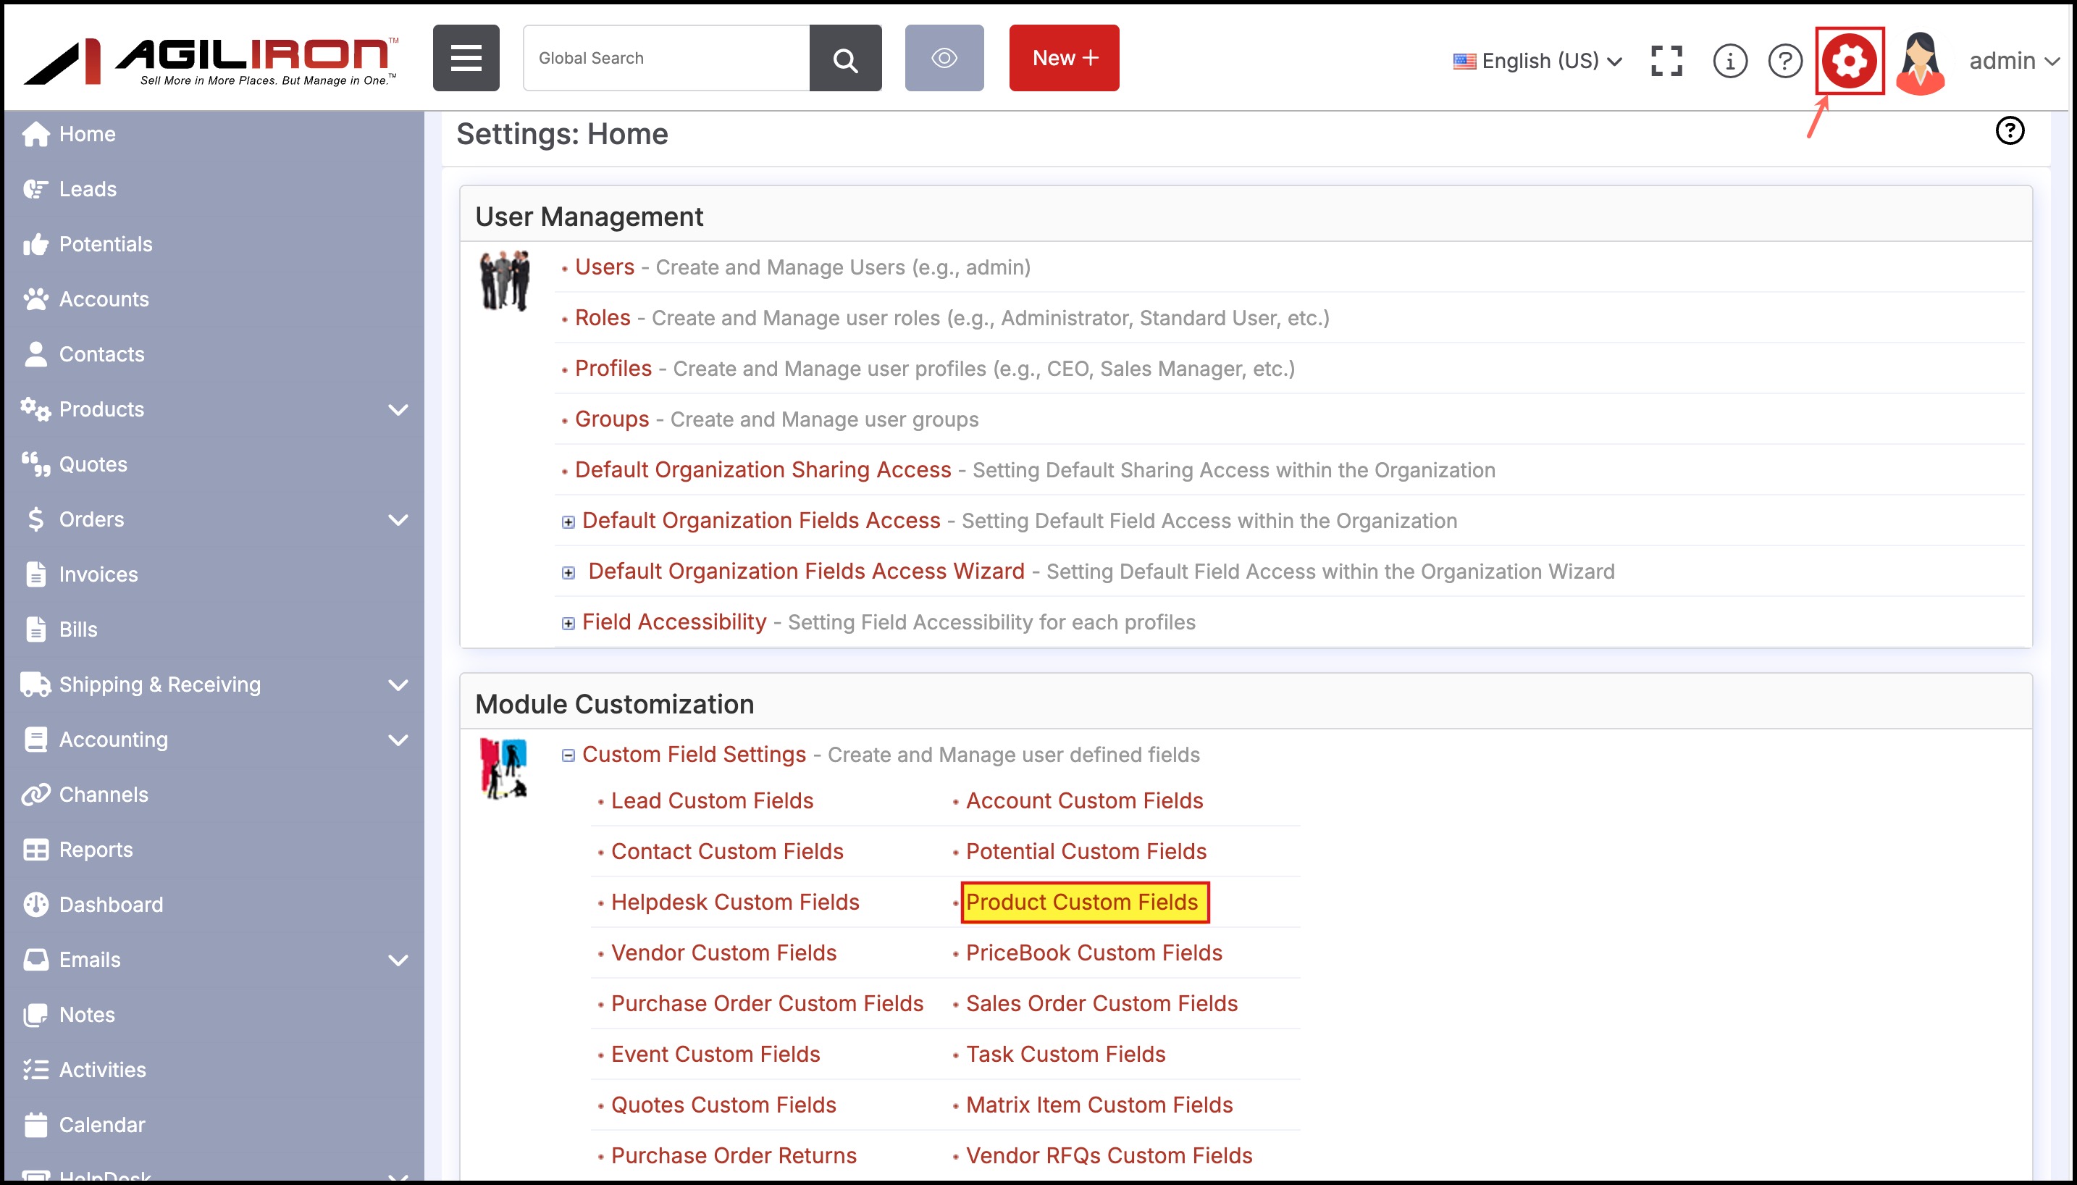Expand Default Organization Fields Access
Image resolution: width=2077 pixels, height=1185 pixels.
[x=568, y=522]
